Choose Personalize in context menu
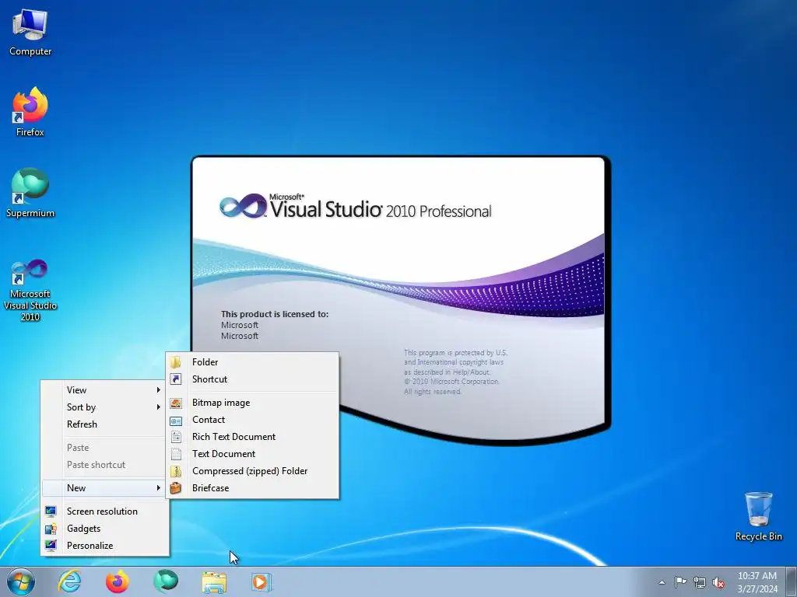Viewport: 797px width, 597px height. (104, 546)
